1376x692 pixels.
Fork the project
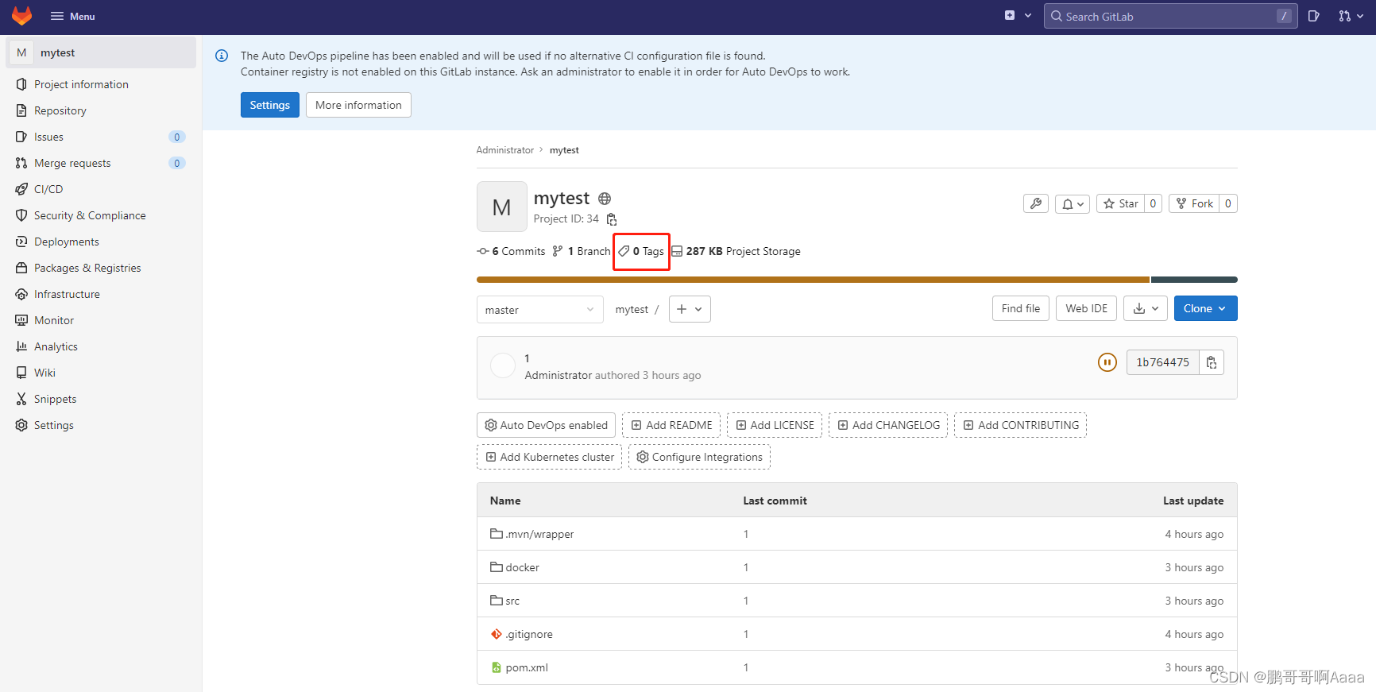click(x=1194, y=203)
